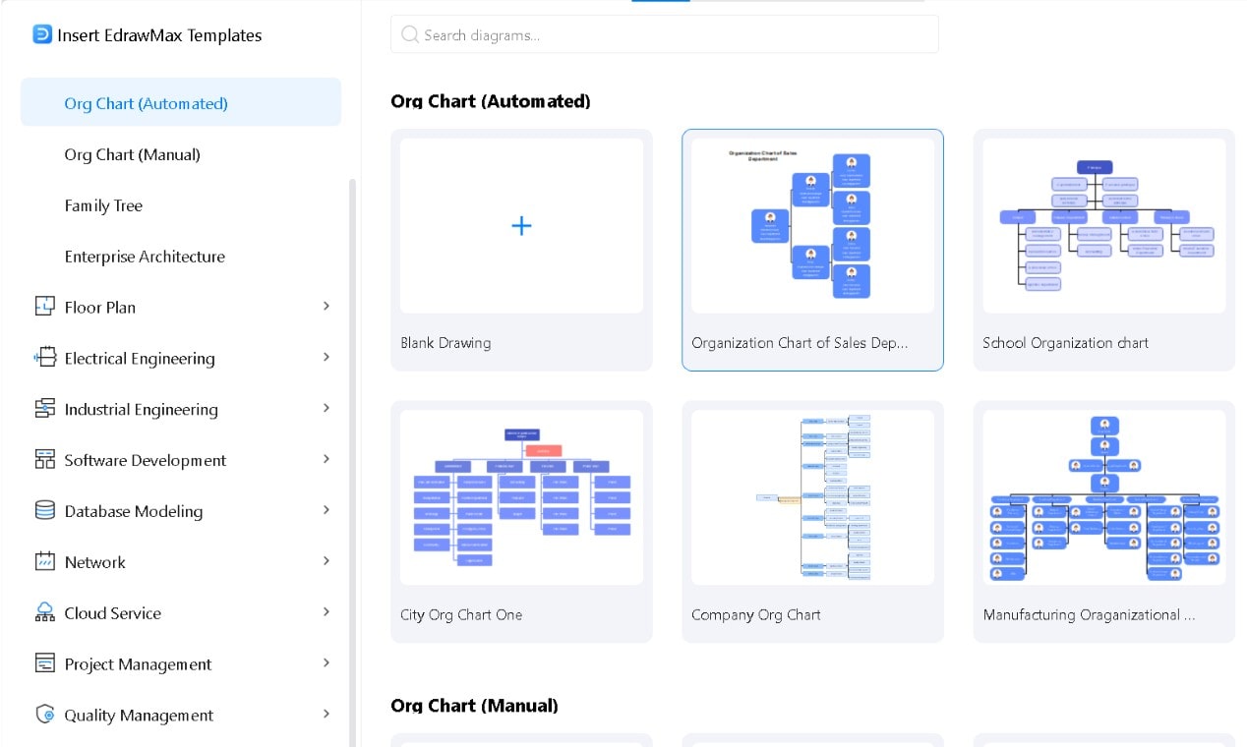Click the Electrical Engineering category icon
The height and width of the screenshot is (747, 1247).
pos(44,358)
